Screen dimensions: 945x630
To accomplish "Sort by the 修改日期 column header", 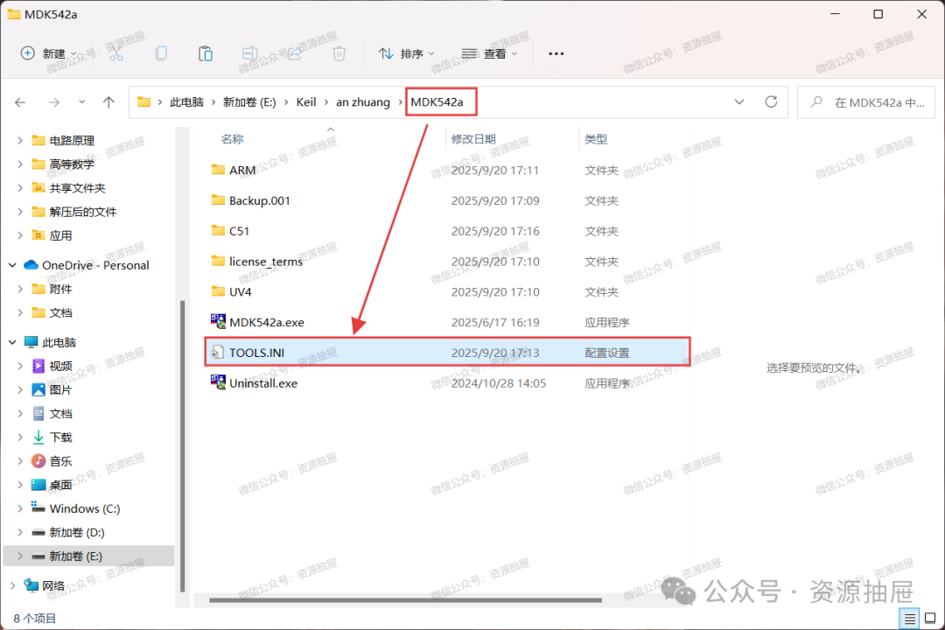I will pos(473,139).
